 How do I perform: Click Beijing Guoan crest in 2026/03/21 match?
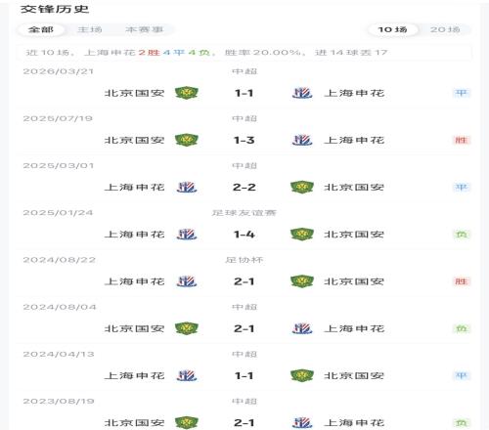(187, 93)
